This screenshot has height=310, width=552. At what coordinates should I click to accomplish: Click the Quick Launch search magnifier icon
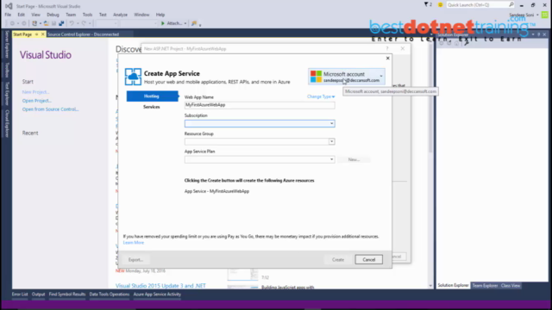(511, 4)
